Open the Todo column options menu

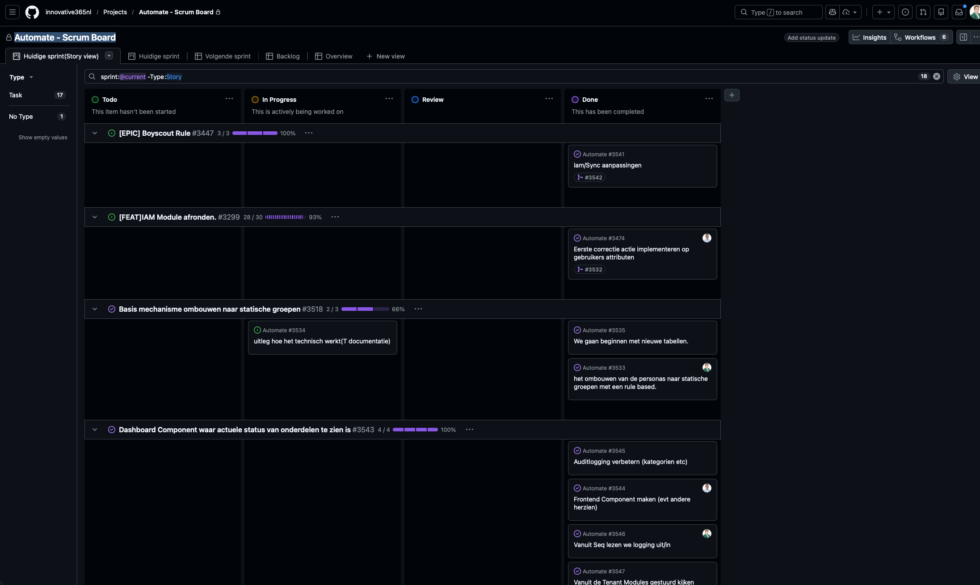coord(229,99)
